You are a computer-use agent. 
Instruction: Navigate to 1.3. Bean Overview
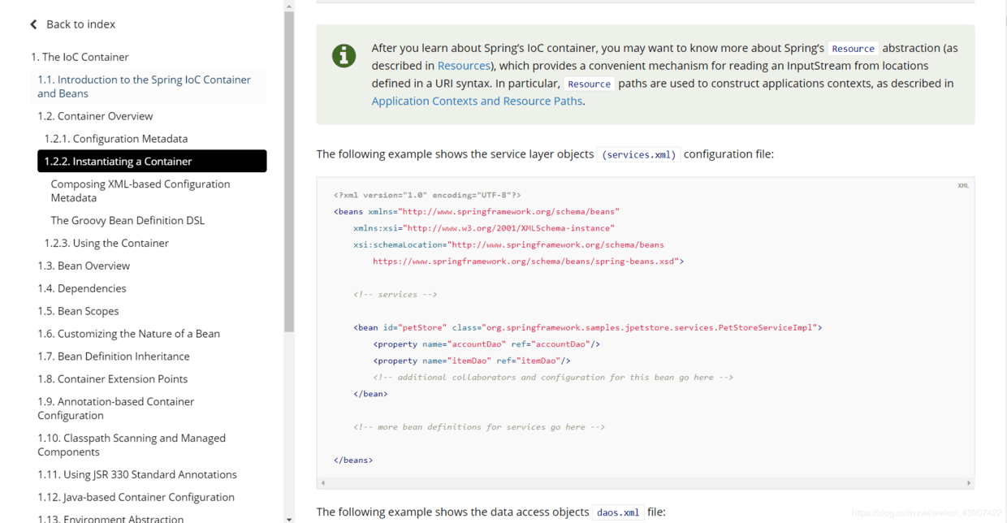[x=84, y=266]
